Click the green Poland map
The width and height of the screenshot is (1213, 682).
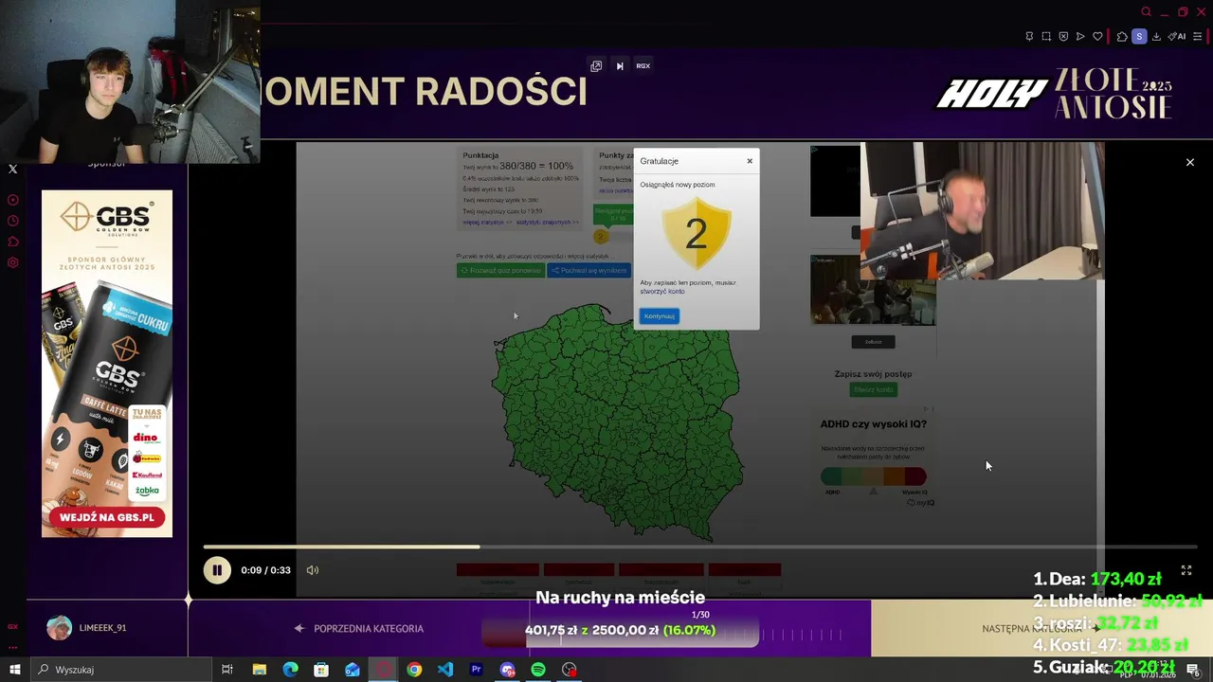[617, 423]
